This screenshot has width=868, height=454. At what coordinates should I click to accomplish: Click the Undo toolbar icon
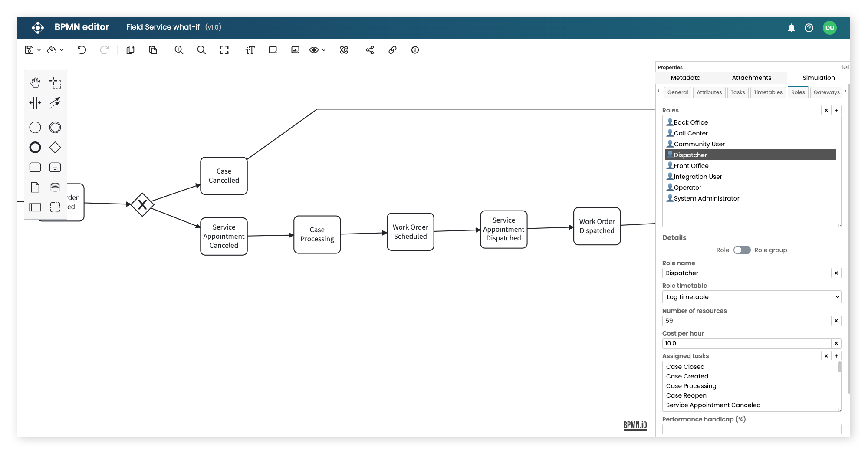tap(82, 50)
